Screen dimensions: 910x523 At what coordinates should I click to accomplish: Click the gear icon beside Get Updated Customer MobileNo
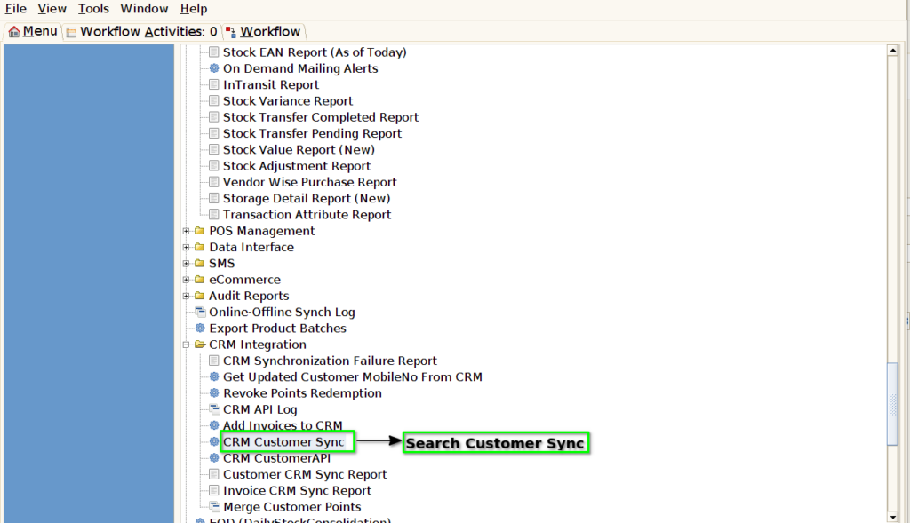point(213,376)
